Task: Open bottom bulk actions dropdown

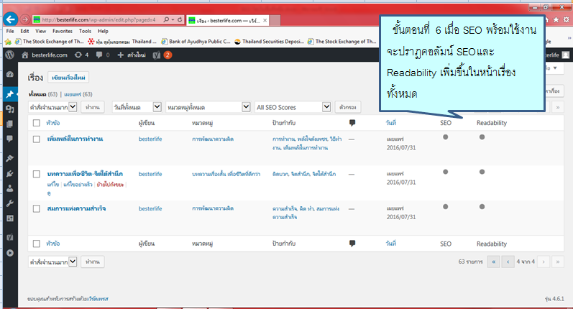Action: [x=52, y=262]
